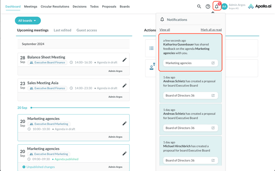Open the help question mark icon
275x171 pixels.
click(x=208, y=6)
